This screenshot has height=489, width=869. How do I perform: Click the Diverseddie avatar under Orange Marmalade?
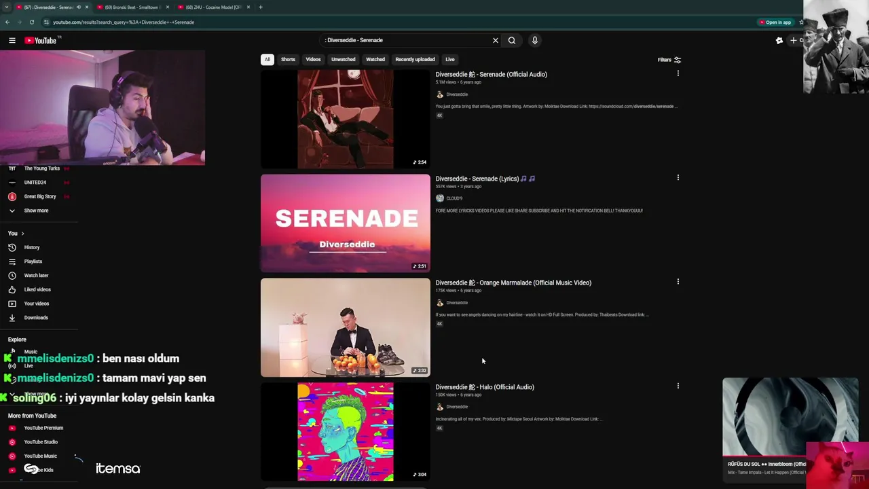coord(440,303)
